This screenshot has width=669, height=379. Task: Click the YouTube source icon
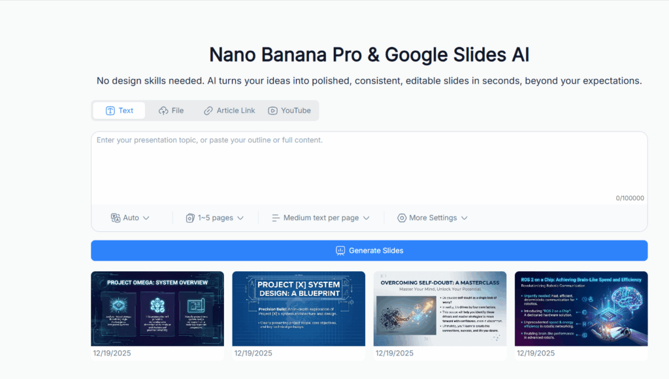pyautogui.click(x=272, y=110)
